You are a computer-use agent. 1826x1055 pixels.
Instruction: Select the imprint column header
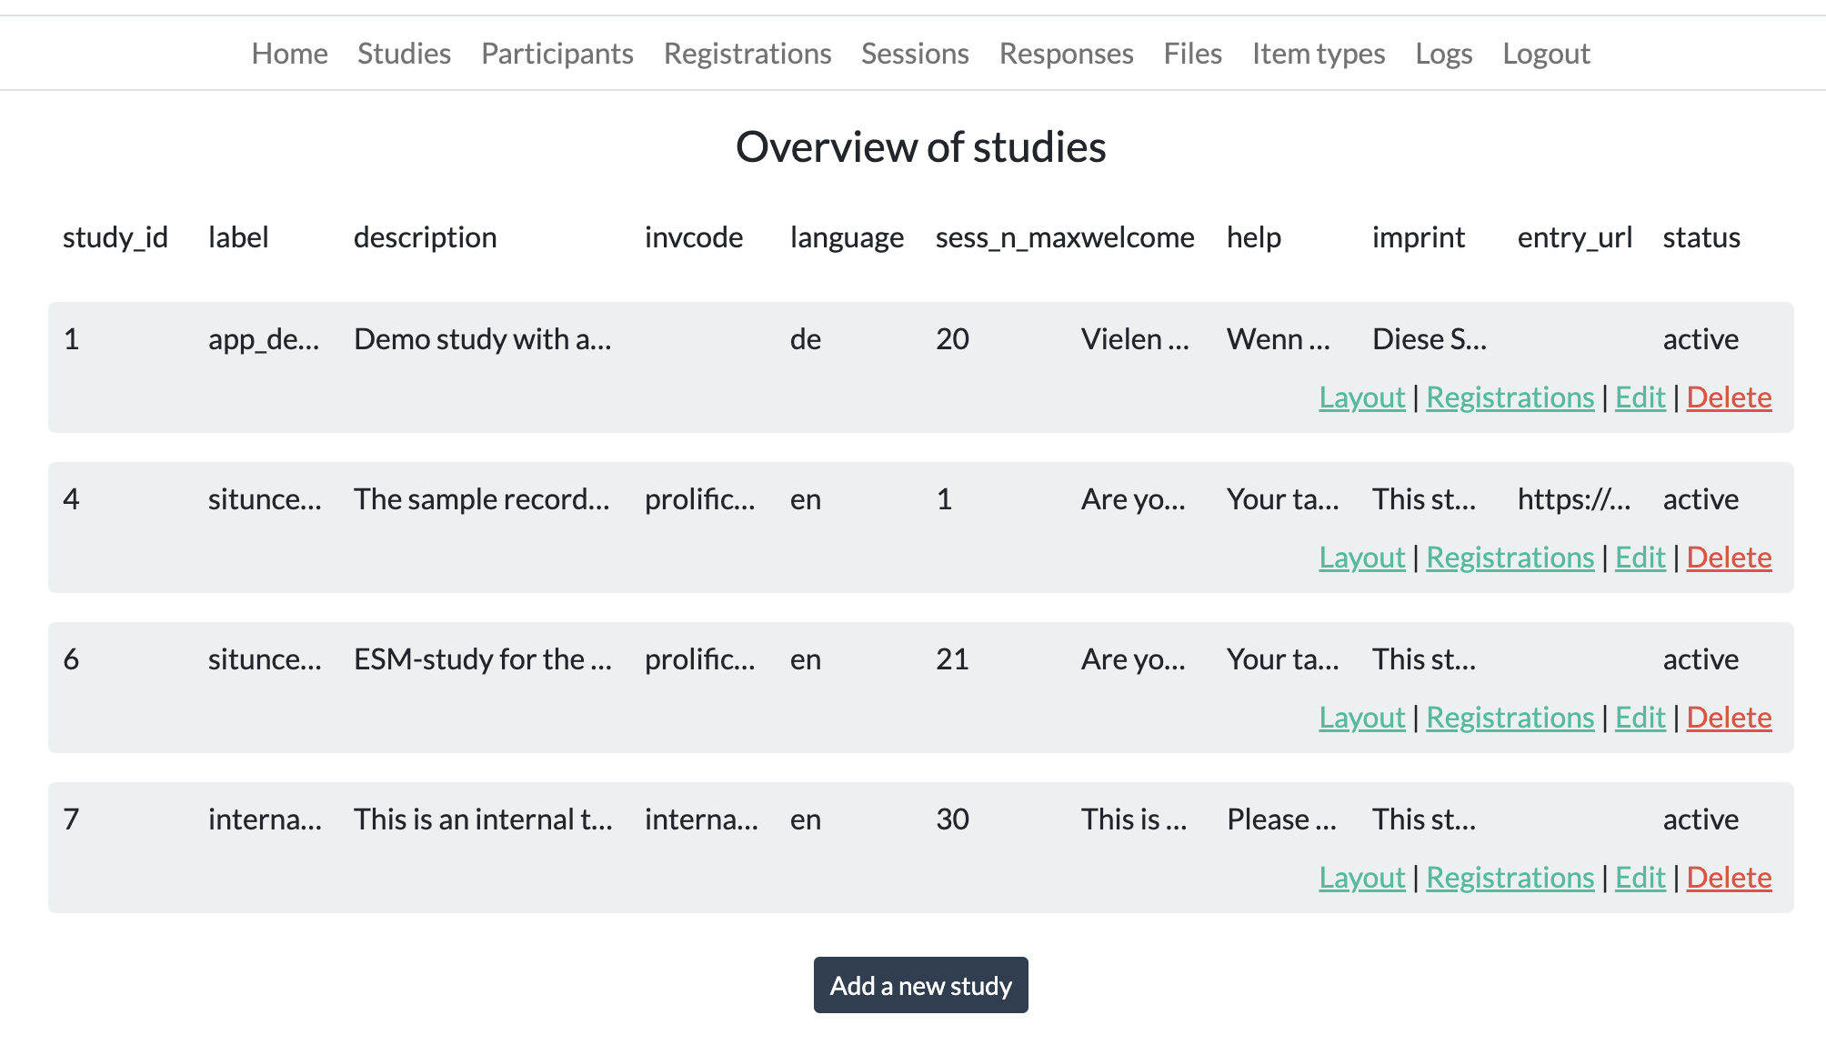point(1419,237)
